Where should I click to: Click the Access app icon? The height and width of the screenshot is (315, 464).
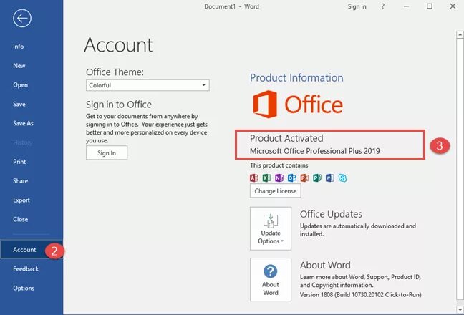(254, 178)
